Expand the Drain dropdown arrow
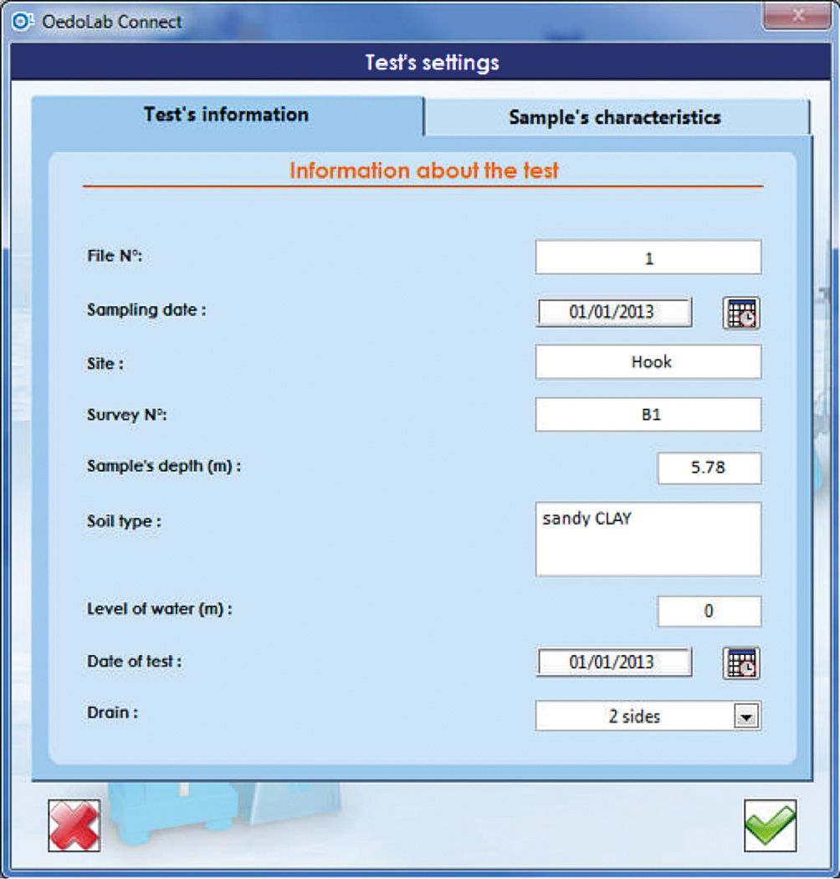This screenshot has height=879, width=840. click(746, 717)
